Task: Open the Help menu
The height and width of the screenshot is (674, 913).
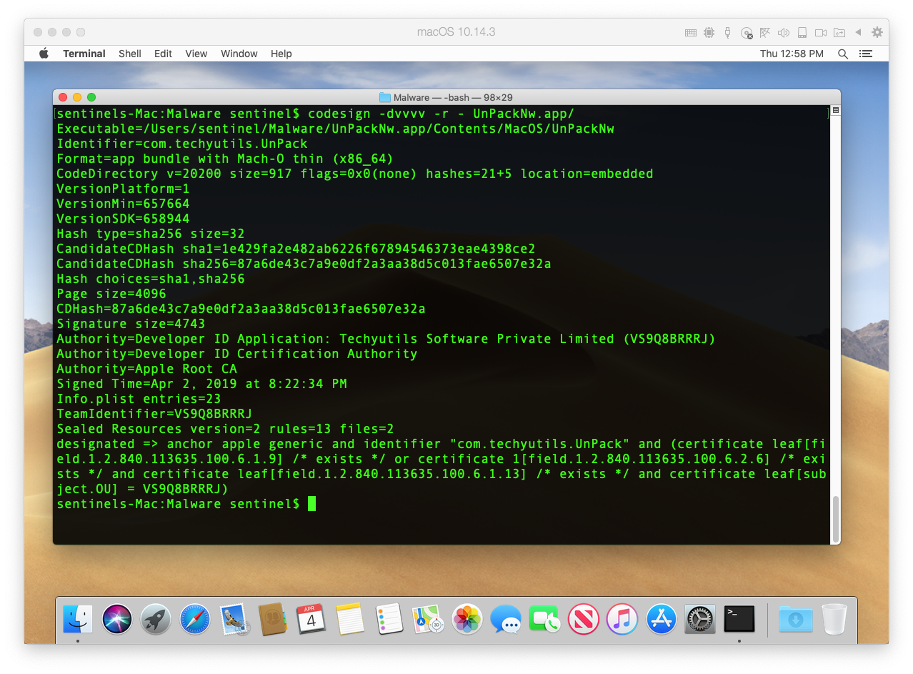Action: [281, 54]
